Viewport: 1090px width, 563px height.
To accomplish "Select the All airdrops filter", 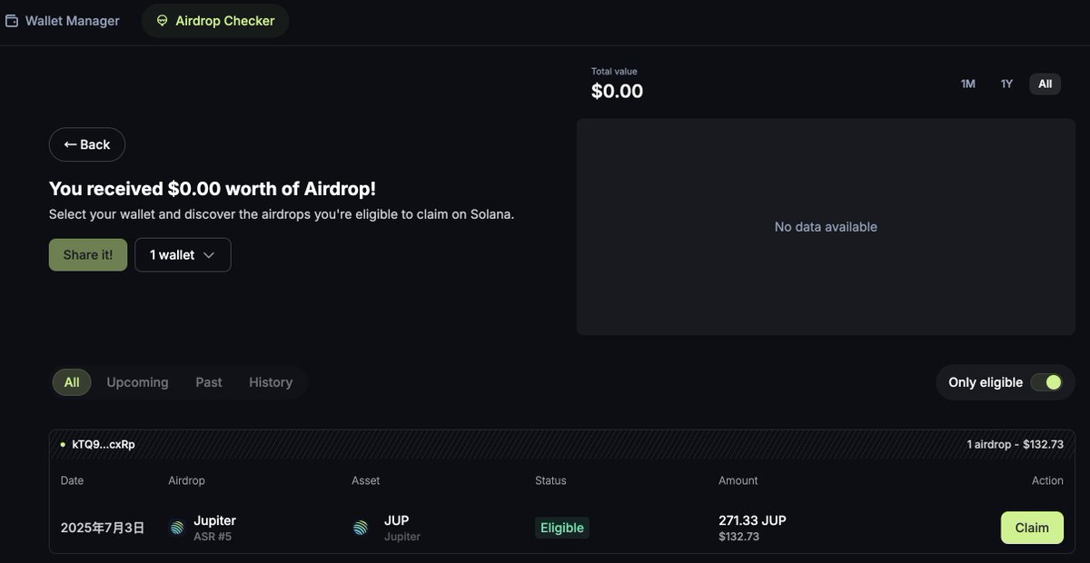I will point(72,382).
